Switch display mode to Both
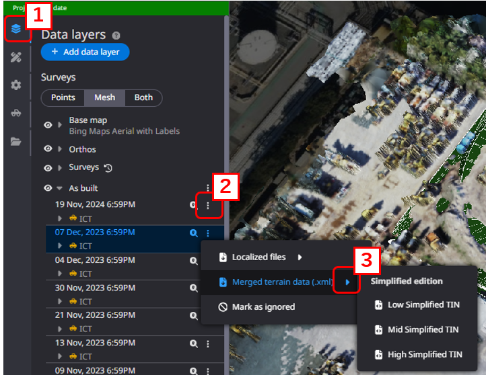This screenshot has width=486, height=375. pyautogui.click(x=143, y=97)
